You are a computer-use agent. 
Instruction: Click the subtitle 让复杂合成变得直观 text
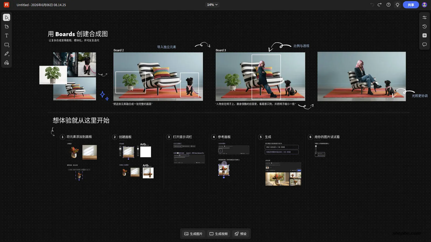click(x=74, y=40)
